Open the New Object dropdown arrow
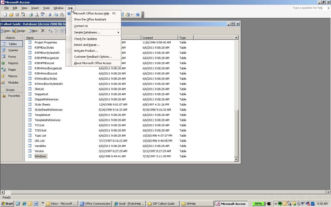Screen dimensions: 331x207 [132, 15]
